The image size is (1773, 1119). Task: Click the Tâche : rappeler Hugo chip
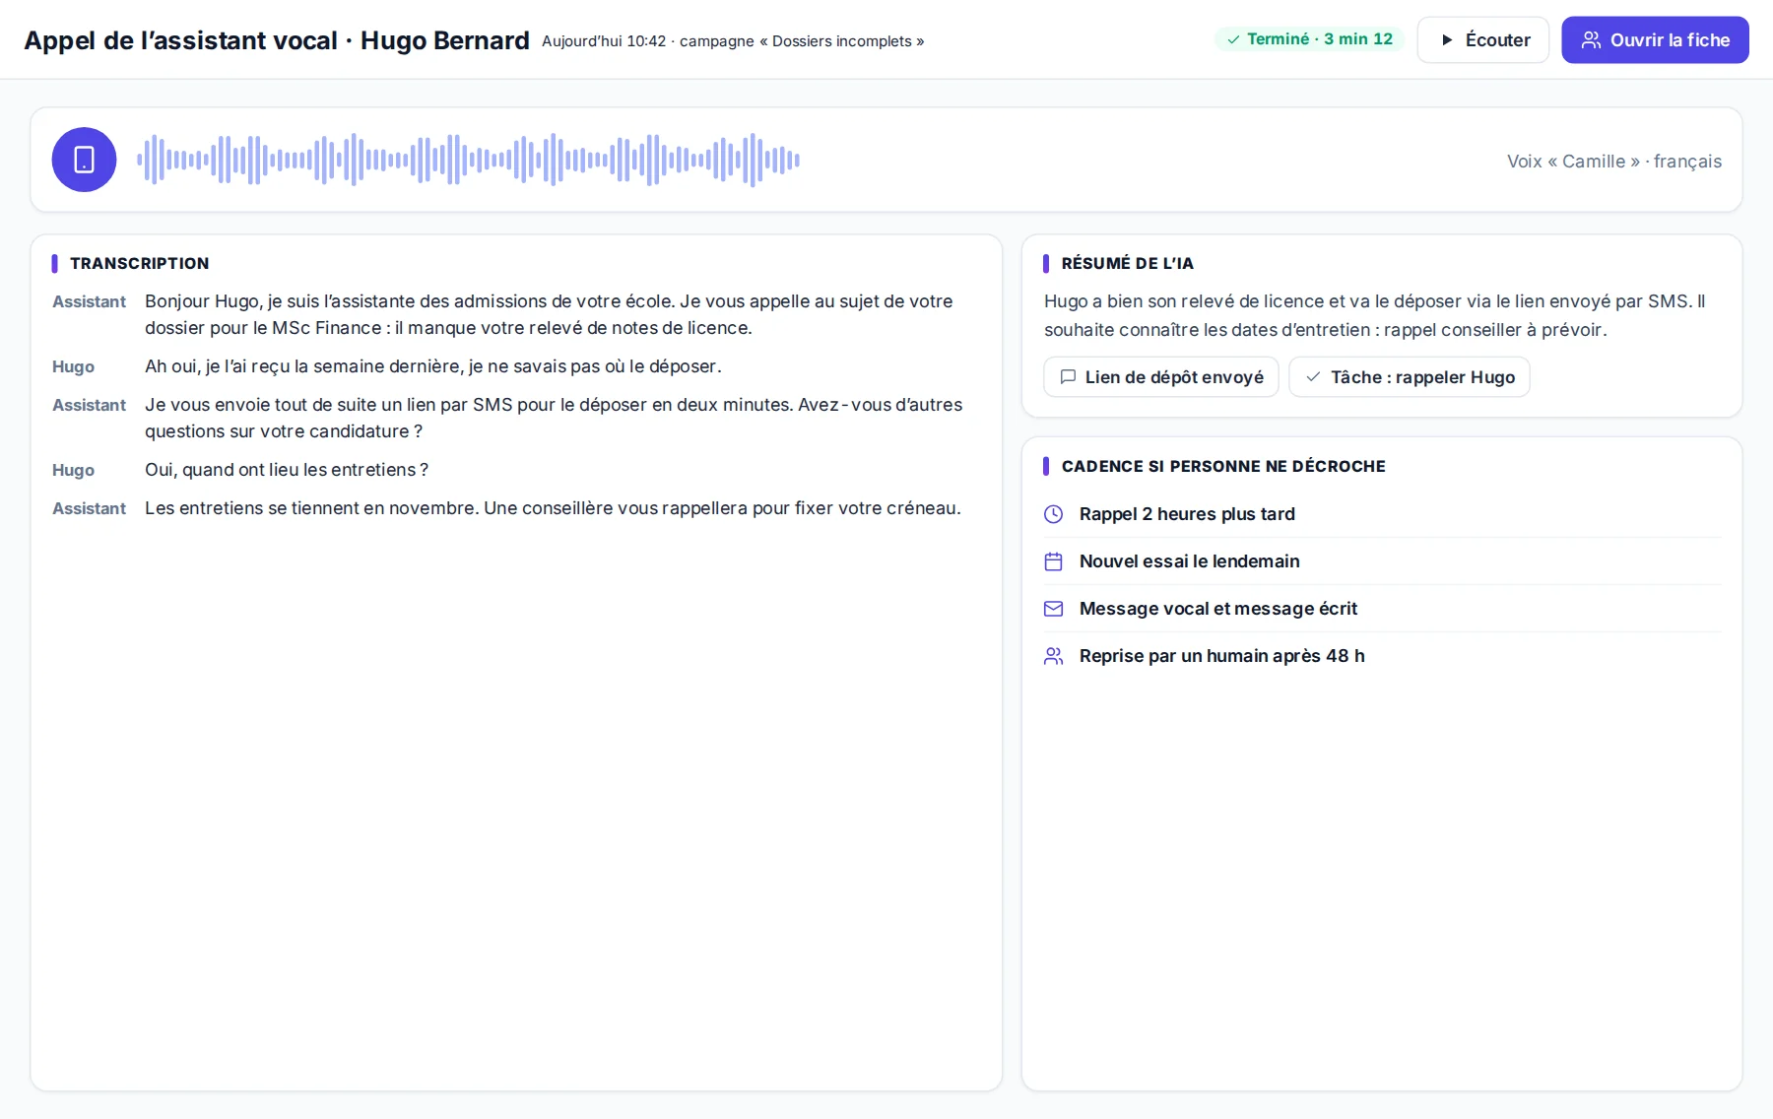1410,377
